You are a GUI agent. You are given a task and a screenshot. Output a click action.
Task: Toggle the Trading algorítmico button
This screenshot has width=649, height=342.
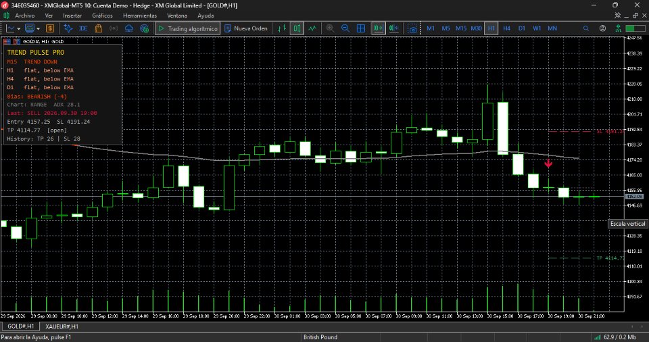(x=187, y=28)
